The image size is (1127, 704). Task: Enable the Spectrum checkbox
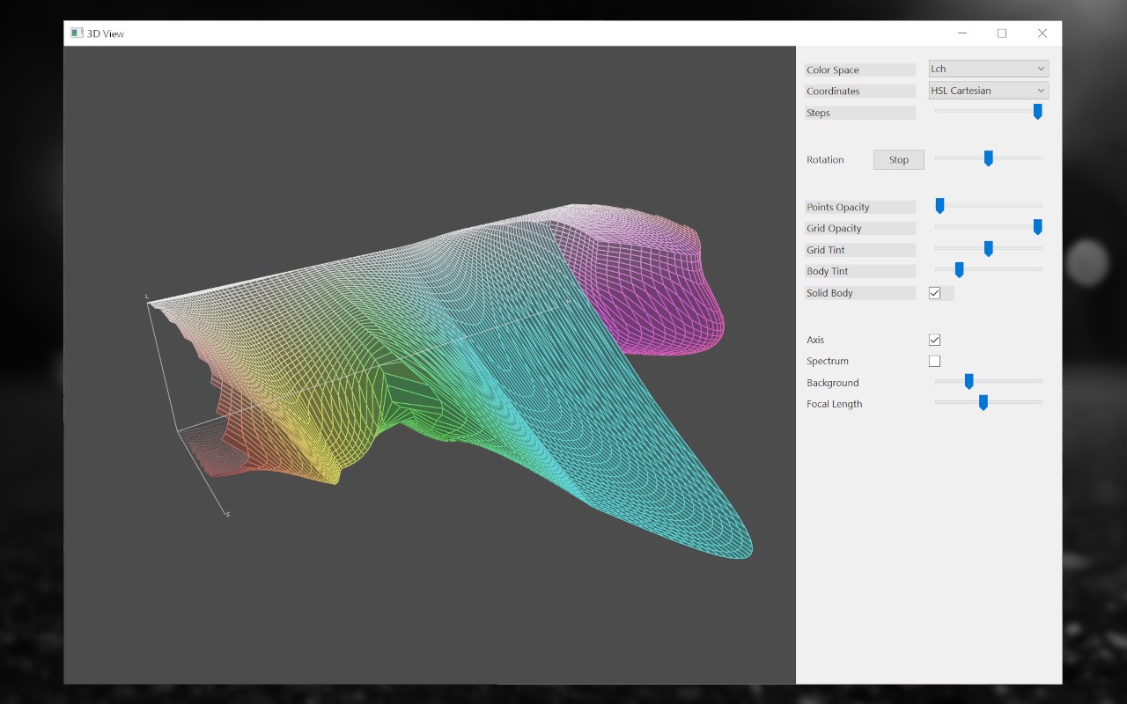click(x=935, y=361)
